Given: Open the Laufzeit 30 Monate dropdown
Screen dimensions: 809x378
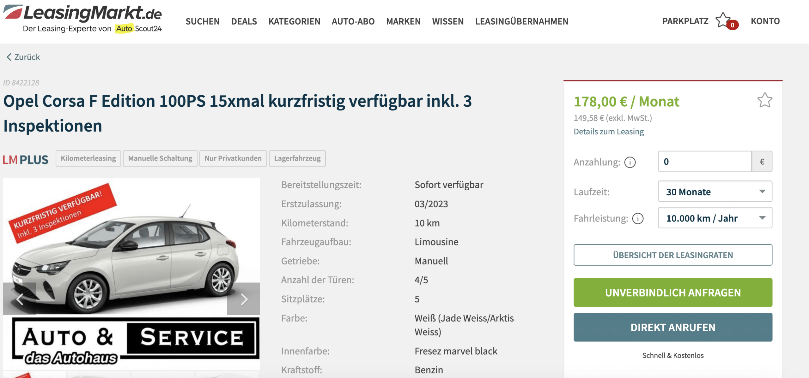Looking at the screenshot, I should [715, 192].
